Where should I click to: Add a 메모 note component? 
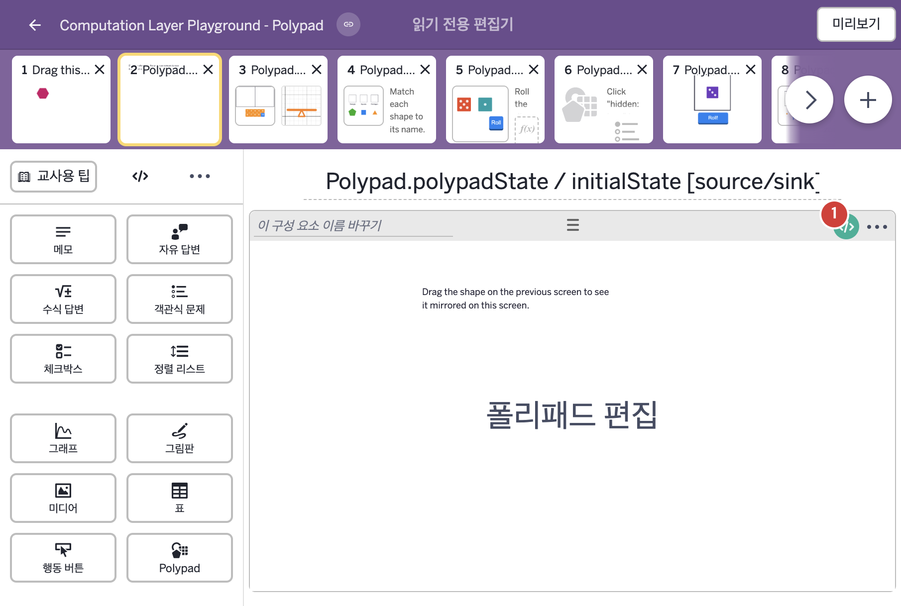click(x=63, y=239)
